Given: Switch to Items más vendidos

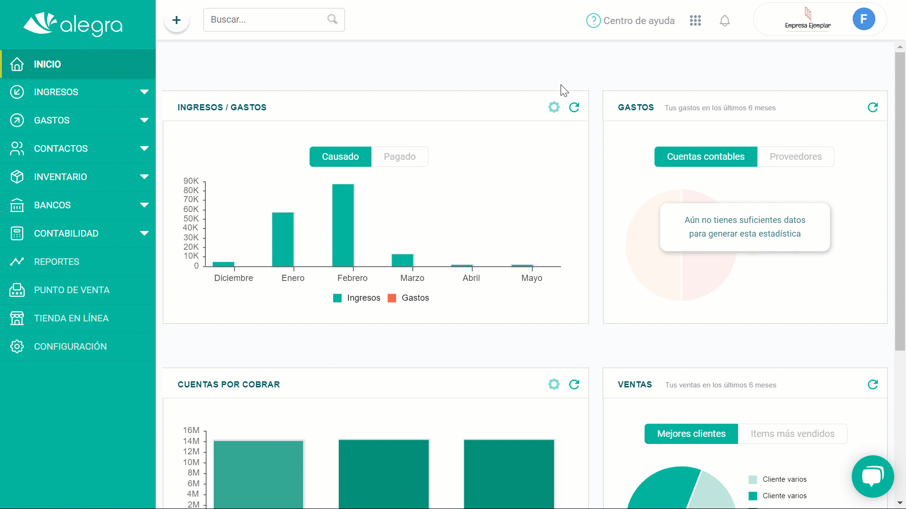Looking at the screenshot, I should pos(792,434).
